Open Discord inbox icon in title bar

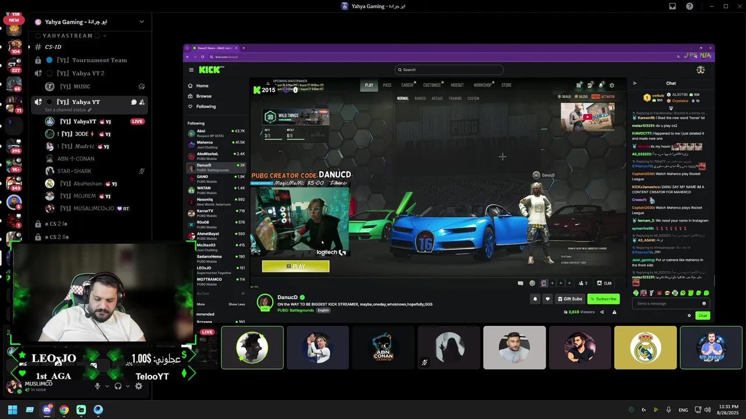672,6
